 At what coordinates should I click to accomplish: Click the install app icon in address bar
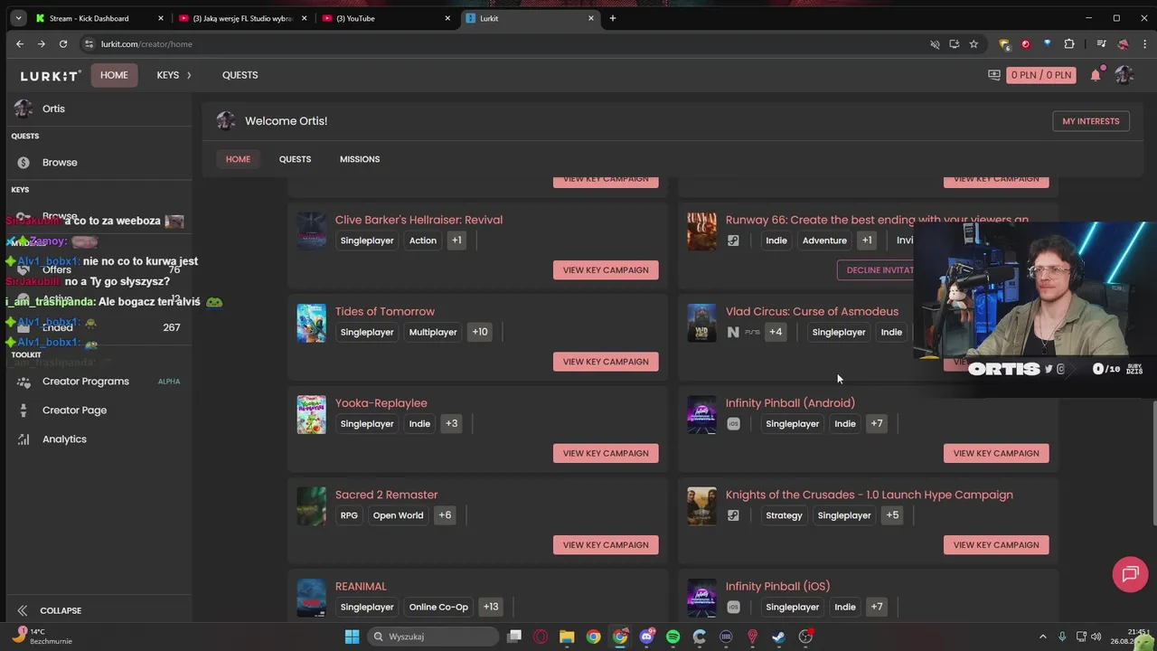click(x=954, y=43)
